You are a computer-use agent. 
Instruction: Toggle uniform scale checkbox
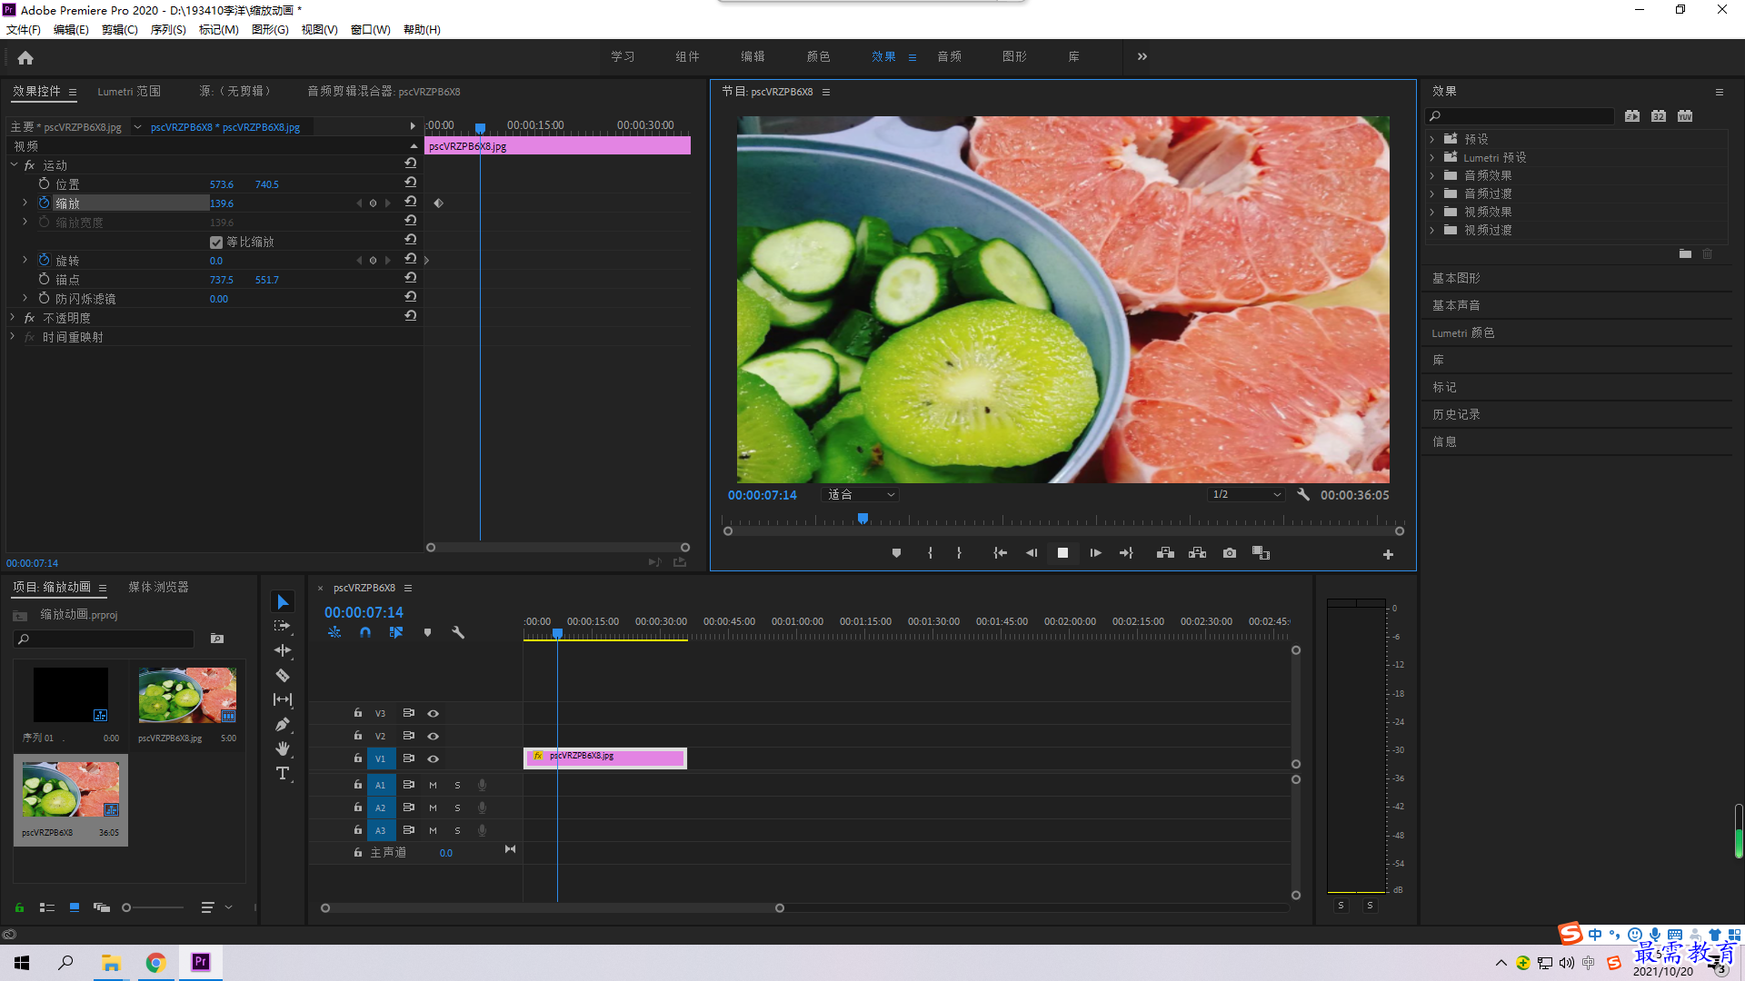[216, 242]
